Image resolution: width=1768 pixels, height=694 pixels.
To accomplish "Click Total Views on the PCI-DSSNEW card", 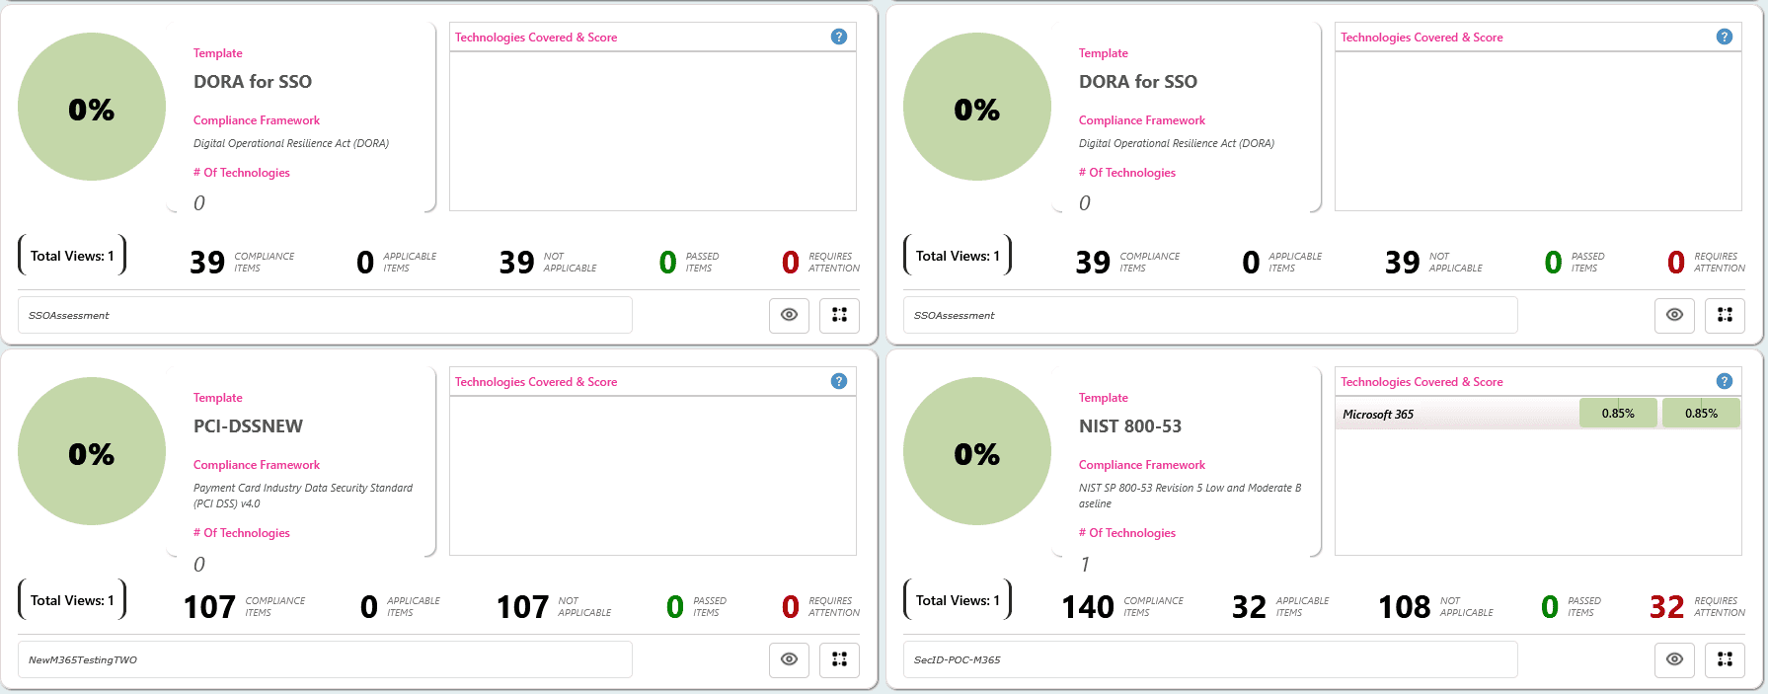I will pos(72,600).
